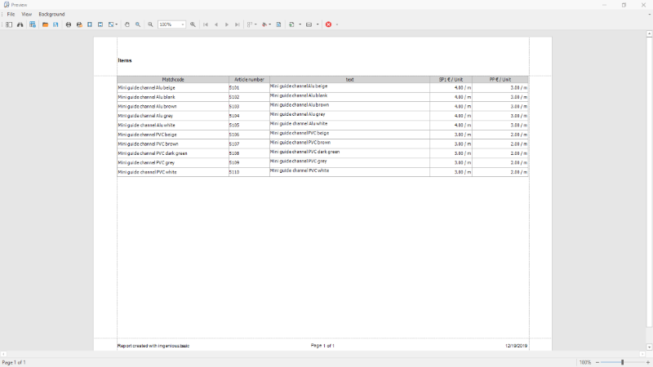This screenshot has height=367, width=653.
Task: Go to the first page
Action: tap(206, 24)
